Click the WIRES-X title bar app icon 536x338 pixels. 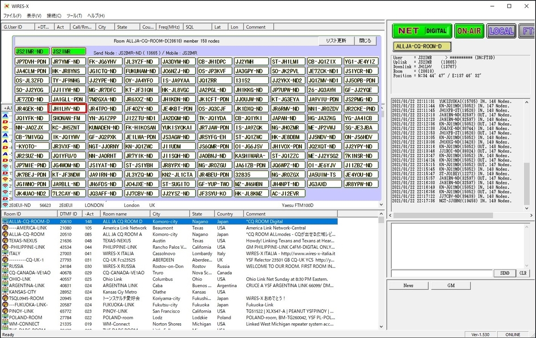(x=6, y=6)
